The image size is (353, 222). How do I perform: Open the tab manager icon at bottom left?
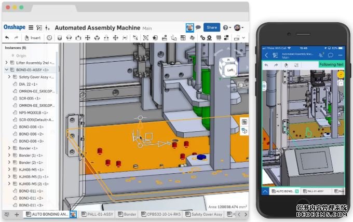click(7, 215)
